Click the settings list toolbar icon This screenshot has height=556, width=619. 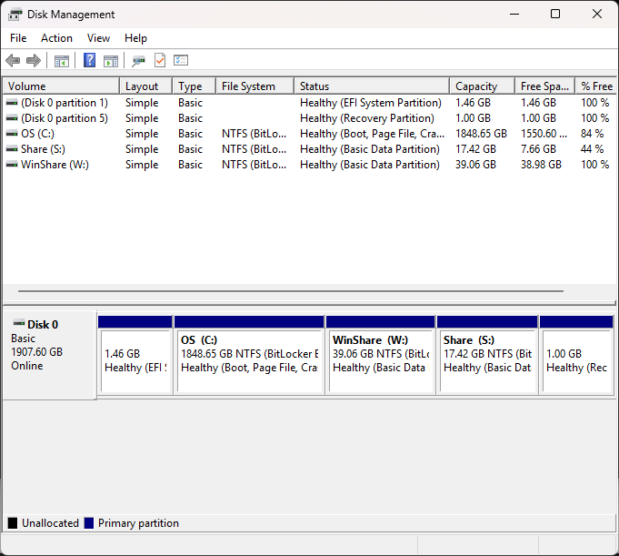pos(181,60)
